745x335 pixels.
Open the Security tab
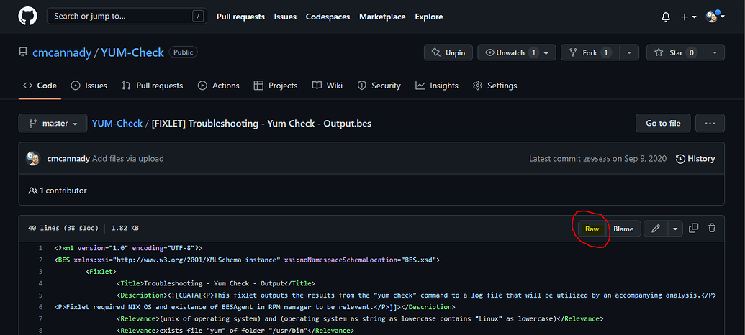(x=379, y=86)
